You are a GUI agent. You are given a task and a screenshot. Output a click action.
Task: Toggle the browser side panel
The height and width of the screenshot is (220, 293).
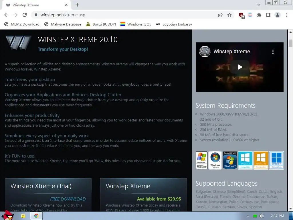(x=268, y=15)
